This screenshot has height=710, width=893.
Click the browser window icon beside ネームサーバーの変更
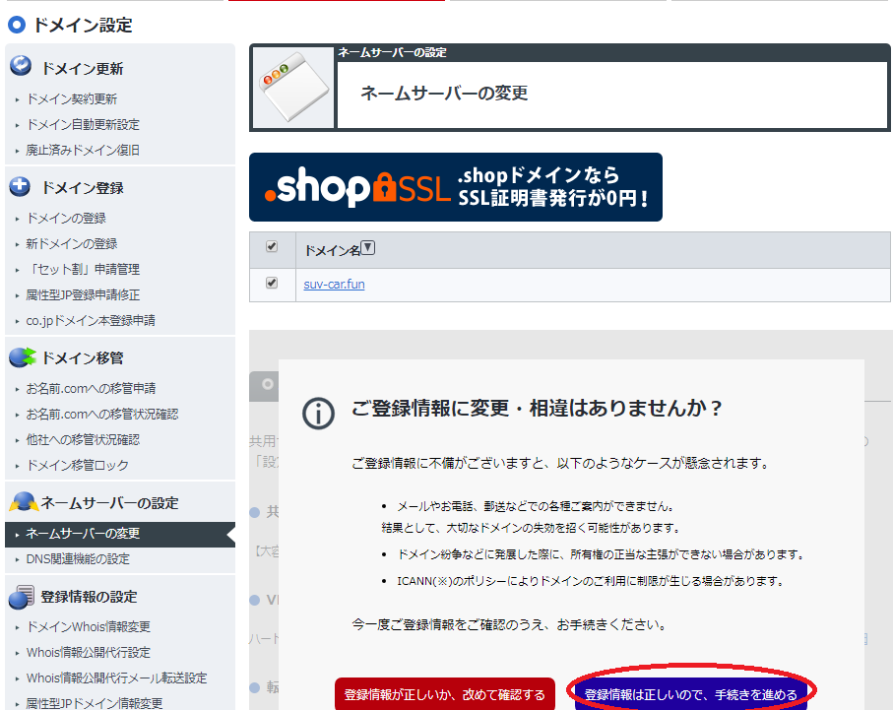292,87
